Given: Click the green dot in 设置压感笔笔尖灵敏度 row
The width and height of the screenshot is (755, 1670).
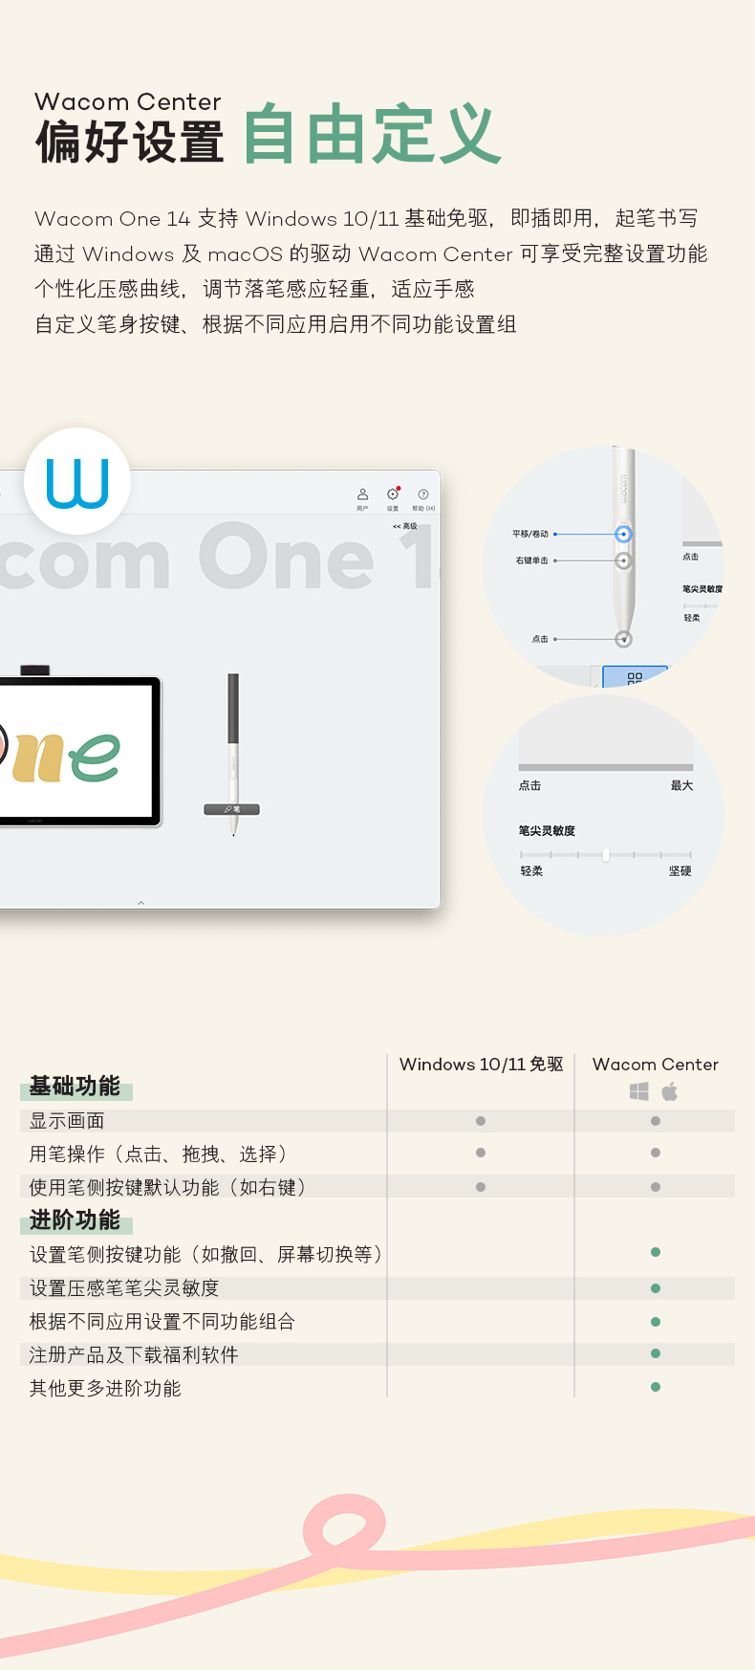Looking at the screenshot, I should point(656,1288).
